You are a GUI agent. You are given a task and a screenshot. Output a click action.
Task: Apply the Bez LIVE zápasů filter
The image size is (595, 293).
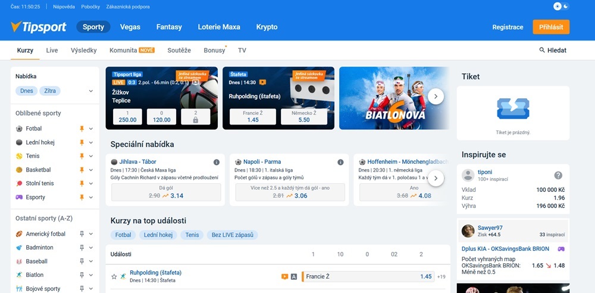(232, 235)
